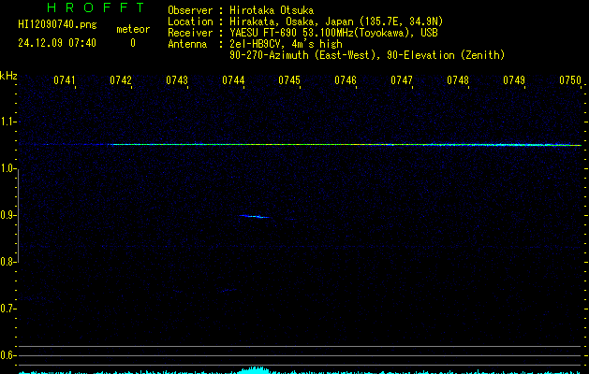Click the 0747 time axis marker
Image resolution: width=589 pixels, height=374 pixels.
[402, 80]
